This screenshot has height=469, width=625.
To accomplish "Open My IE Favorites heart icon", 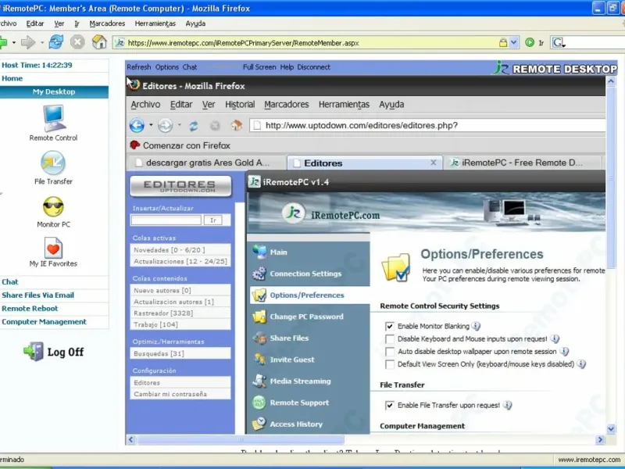I will (x=53, y=248).
